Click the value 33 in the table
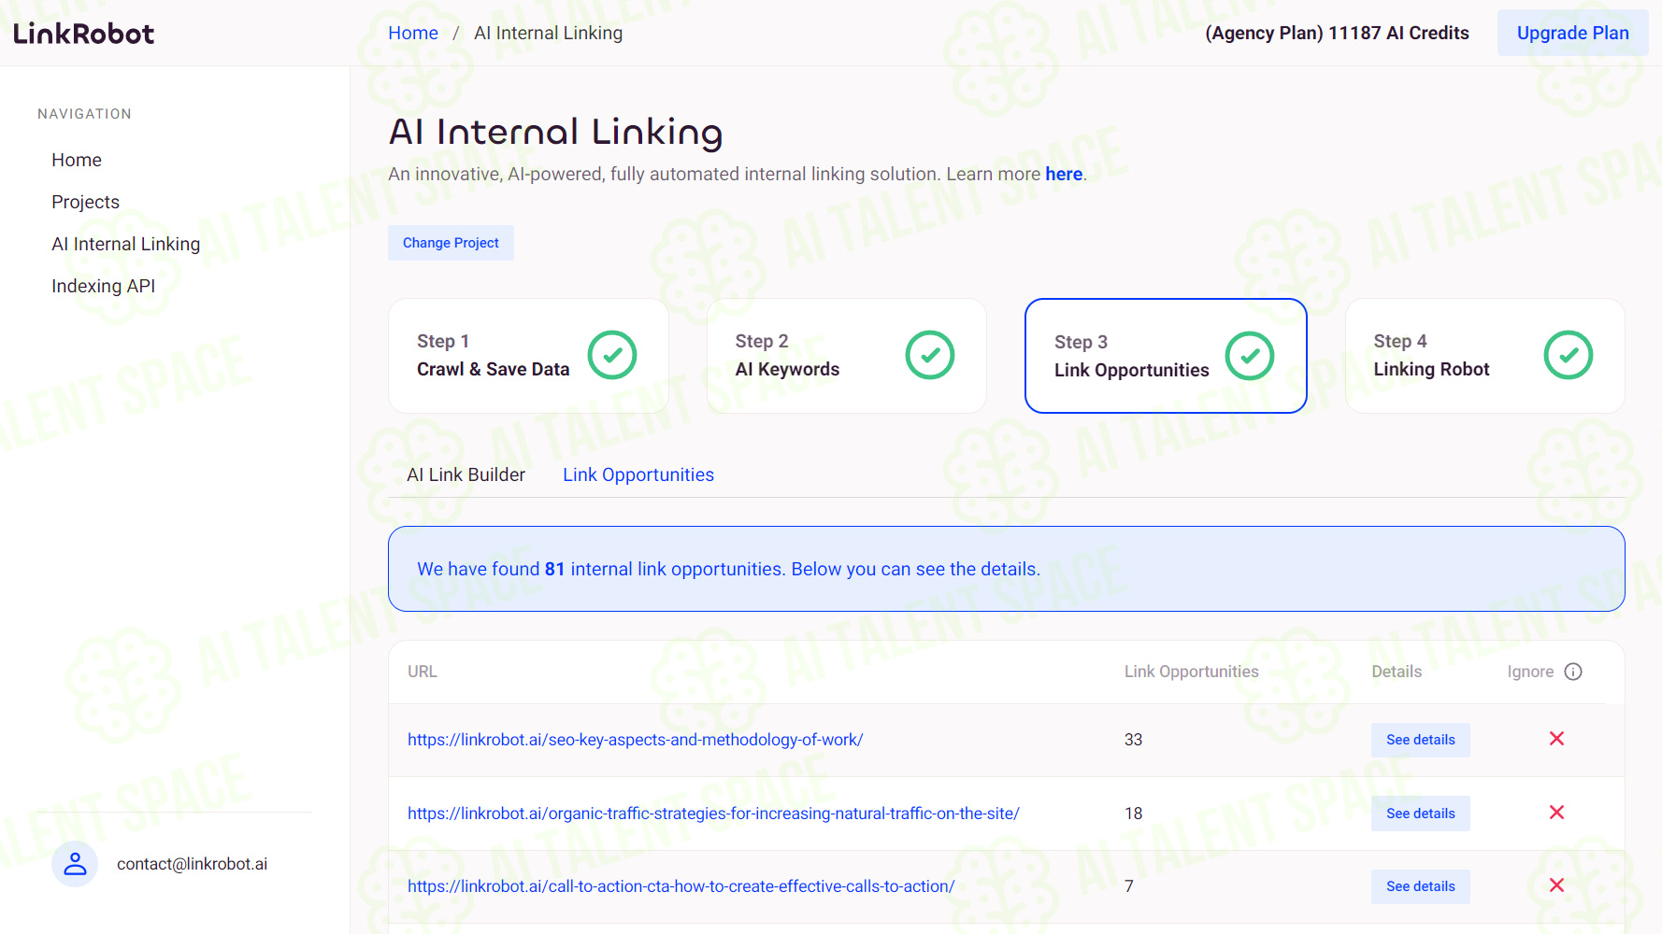Viewport: 1662px width, 934px height. tap(1133, 740)
